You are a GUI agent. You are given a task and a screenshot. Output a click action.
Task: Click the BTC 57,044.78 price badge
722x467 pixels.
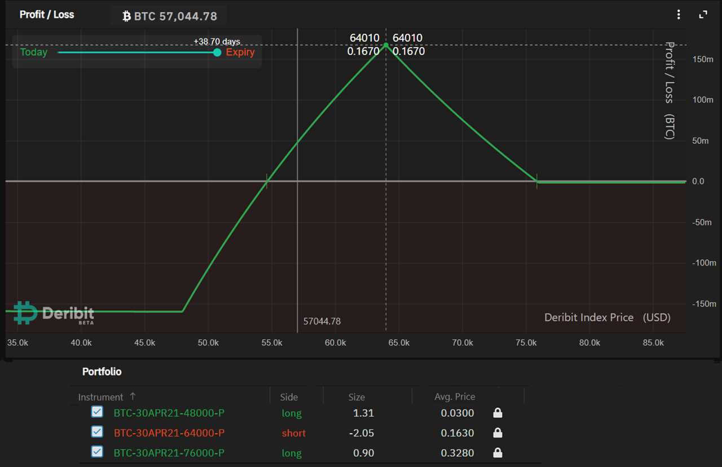[x=169, y=16]
